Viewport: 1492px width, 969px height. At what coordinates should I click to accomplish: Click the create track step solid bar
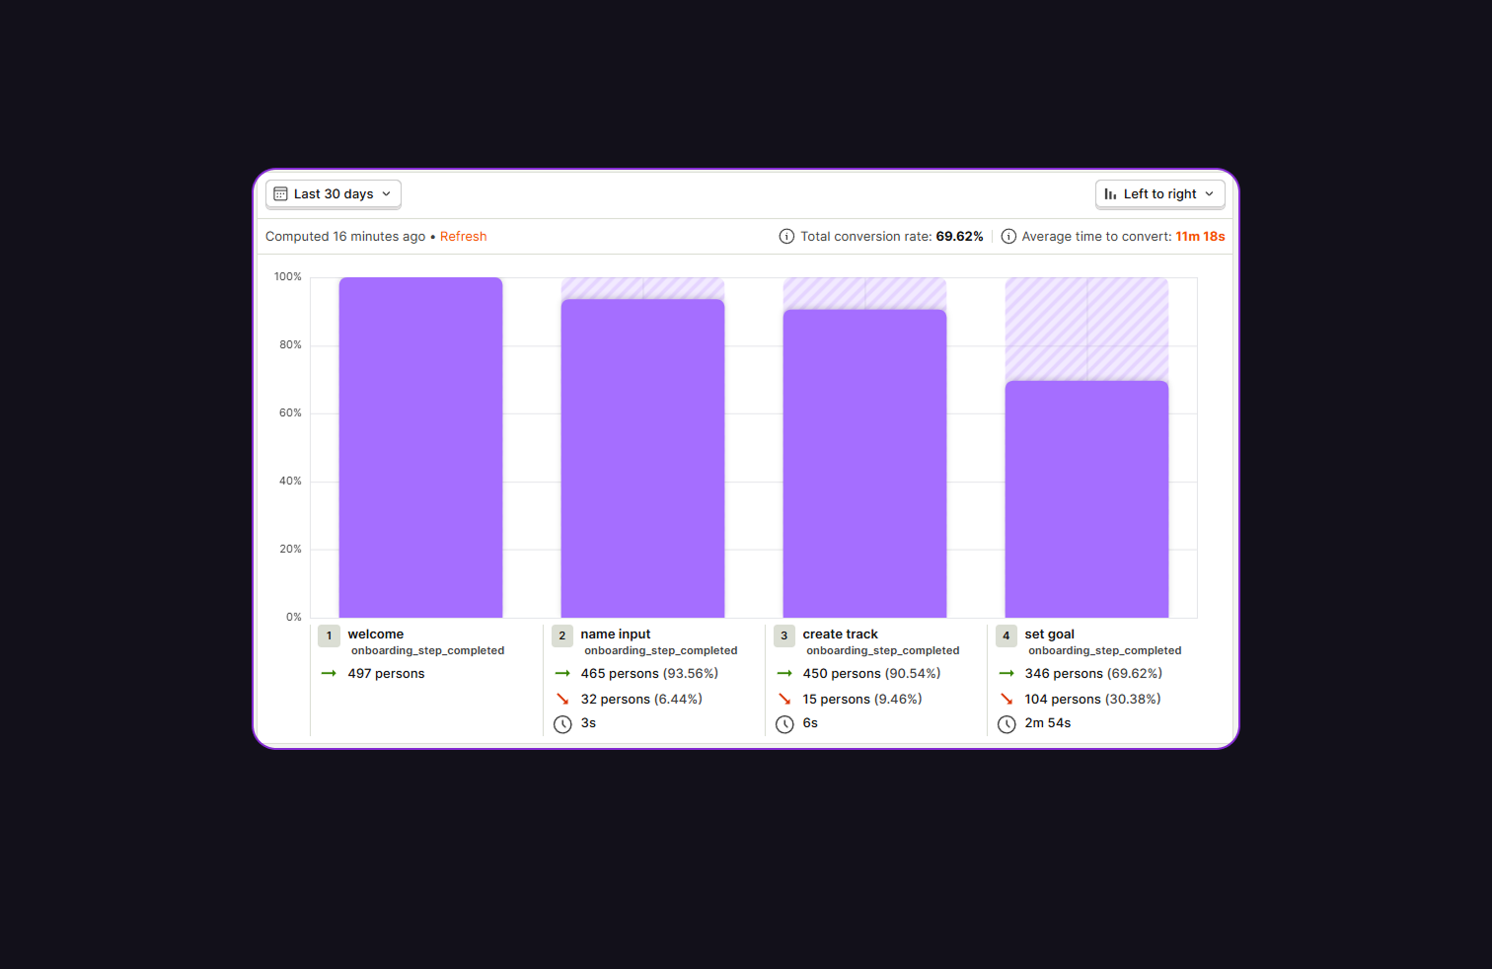tap(864, 464)
